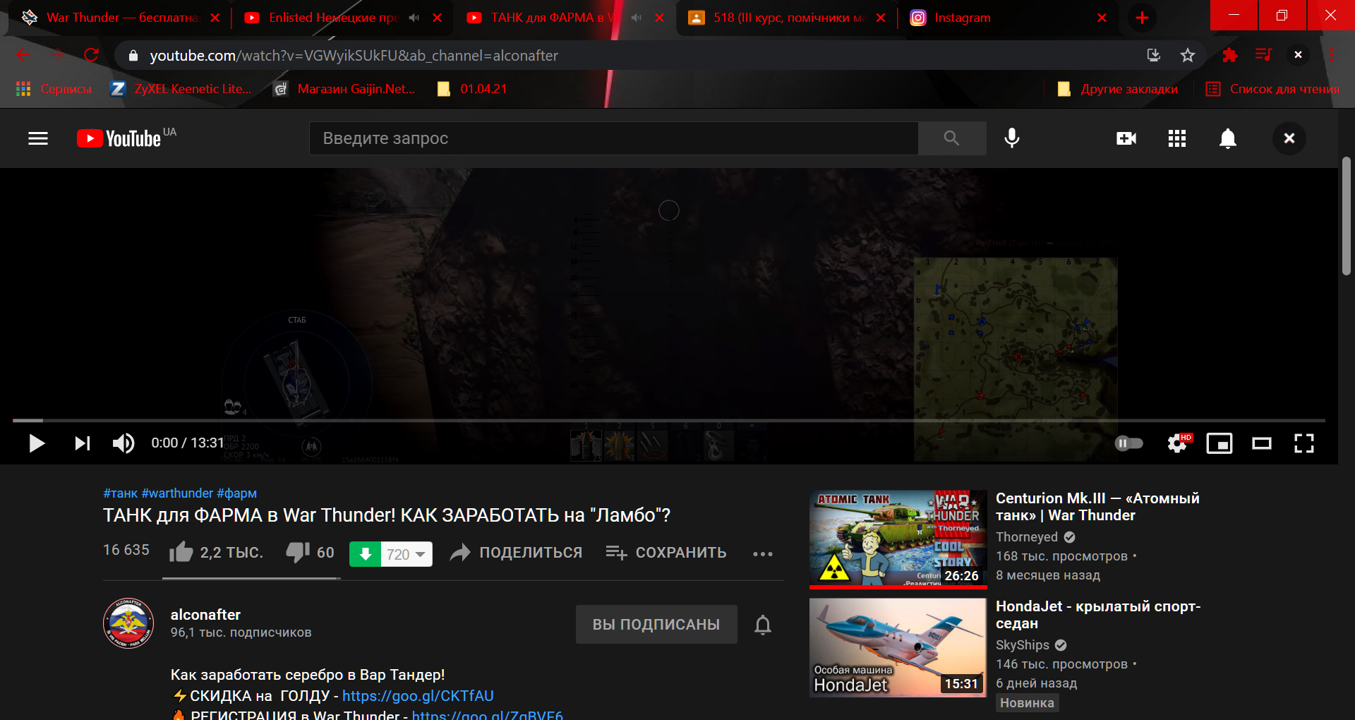1355x720 pixels.
Task: Enable miniplayer mode
Action: [x=1219, y=443]
